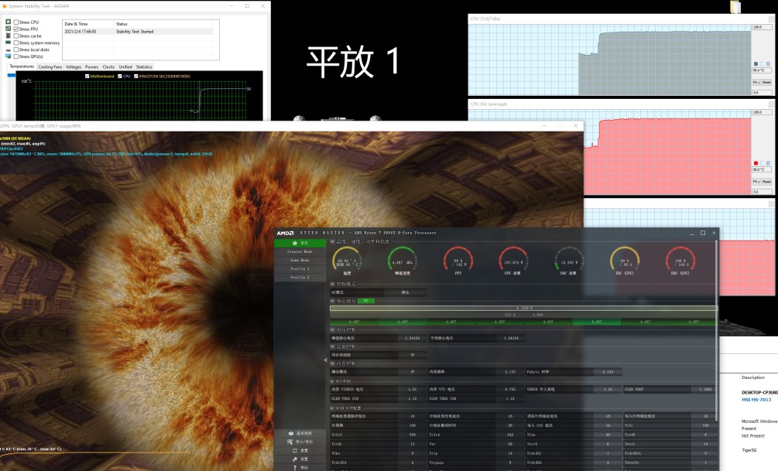Toggle the Motherboard graph series checkbox
Image resolution: width=778 pixels, height=471 pixels.
[x=87, y=77]
